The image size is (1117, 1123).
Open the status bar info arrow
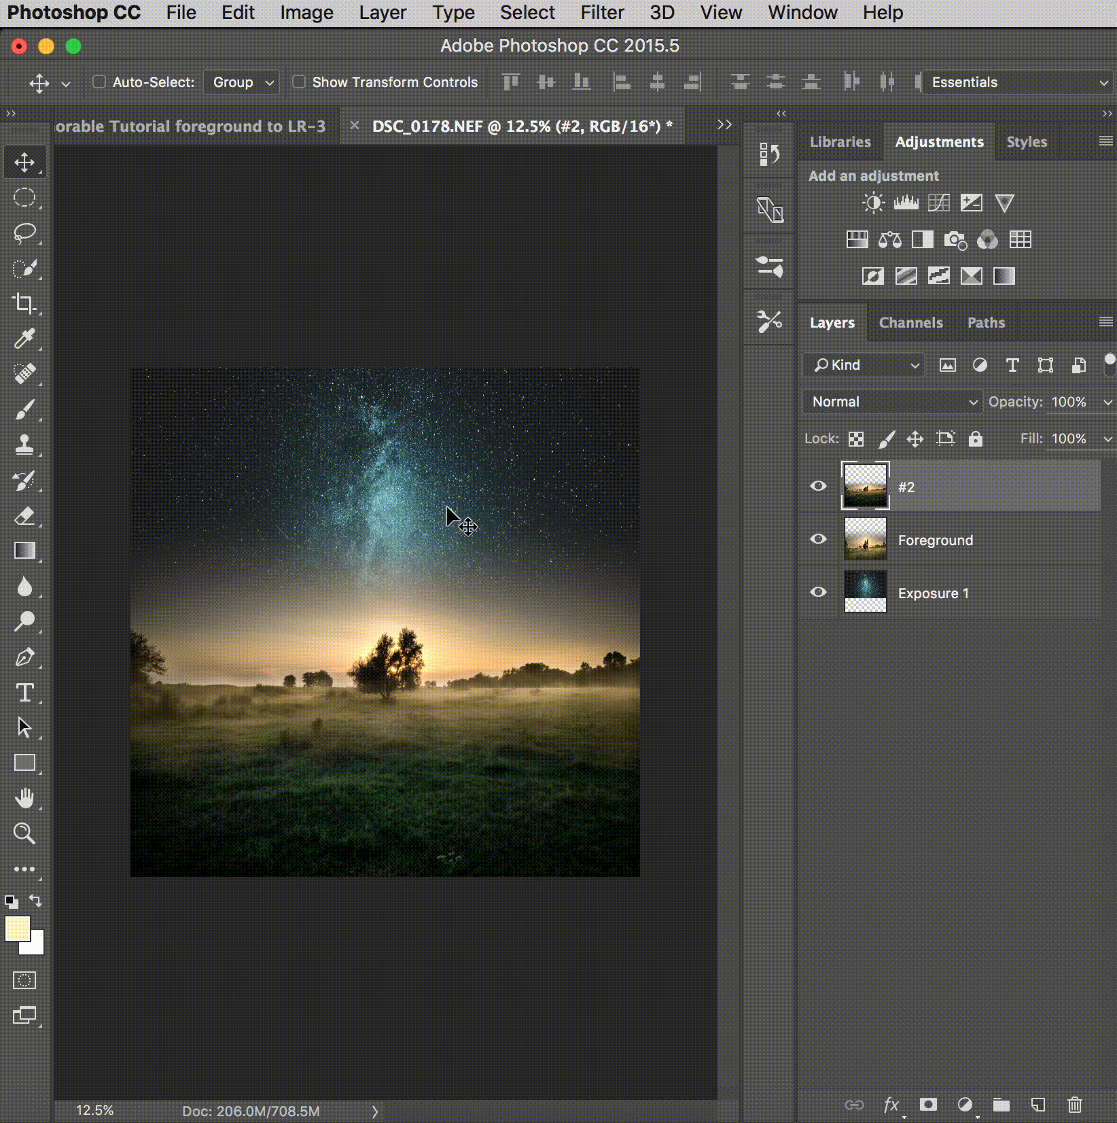click(x=375, y=1112)
